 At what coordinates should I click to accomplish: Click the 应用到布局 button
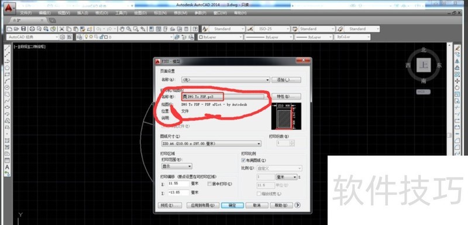click(x=203, y=205)
